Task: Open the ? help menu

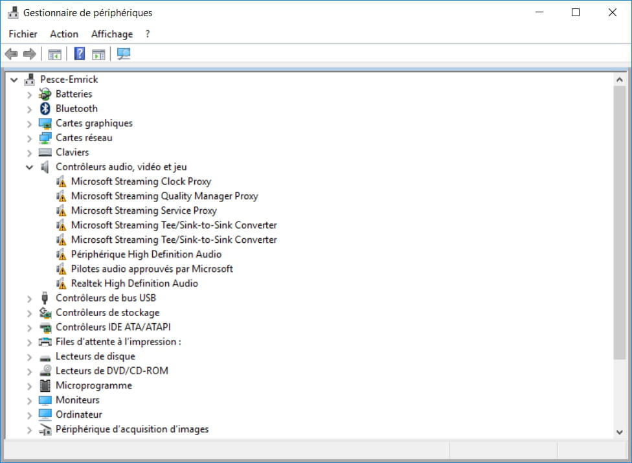Action: pos(148,34)
